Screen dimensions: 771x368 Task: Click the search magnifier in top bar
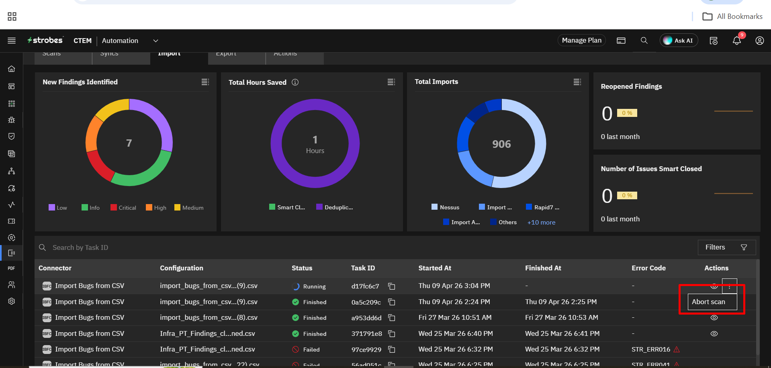(644, 41)
